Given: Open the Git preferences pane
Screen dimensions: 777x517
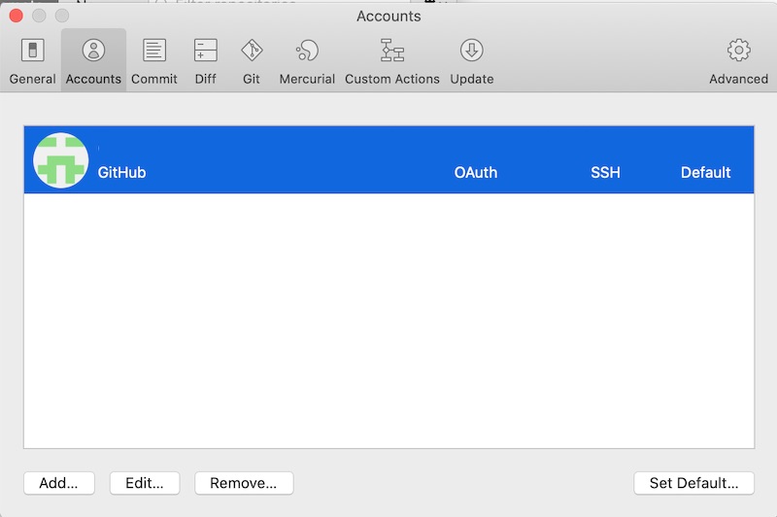Looking at the screenshot, I should point(252,60).
